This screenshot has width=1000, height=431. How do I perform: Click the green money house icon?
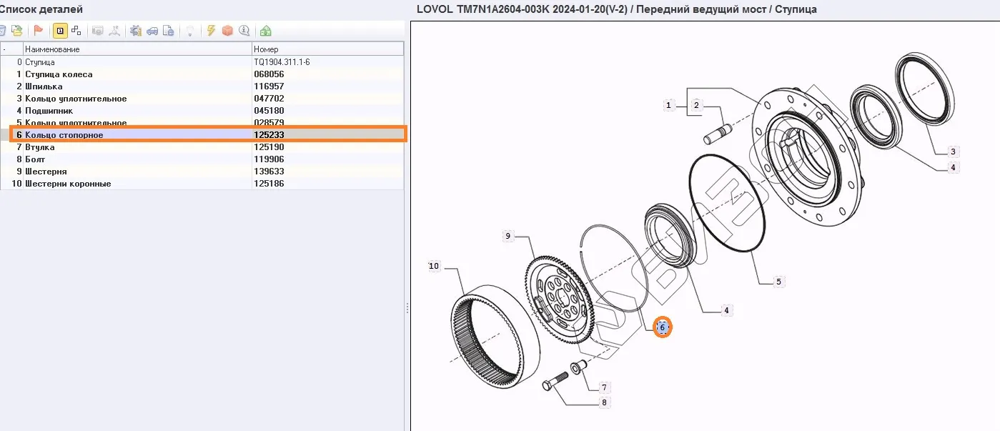[x=265, y=31]
